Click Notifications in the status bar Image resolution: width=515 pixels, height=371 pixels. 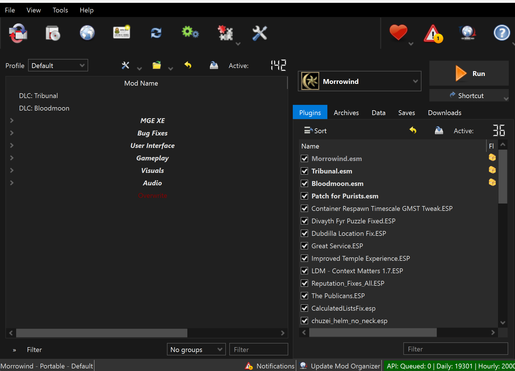tap(270, 366)
